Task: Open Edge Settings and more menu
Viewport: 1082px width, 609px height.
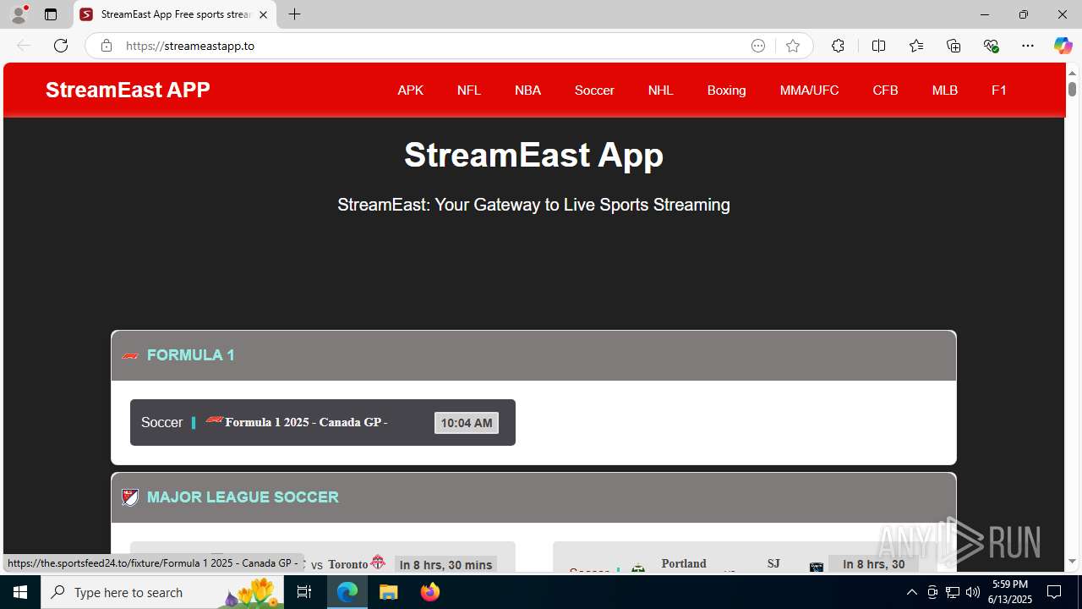Action: 1028,46
